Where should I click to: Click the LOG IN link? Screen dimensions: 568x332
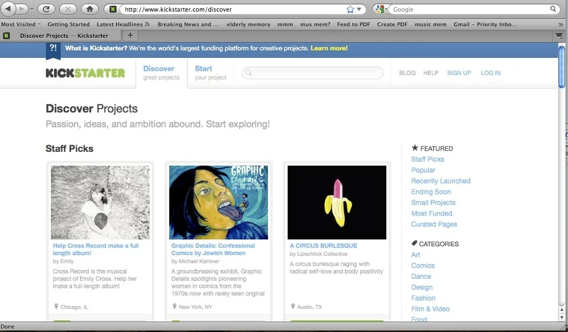(491, 73)
